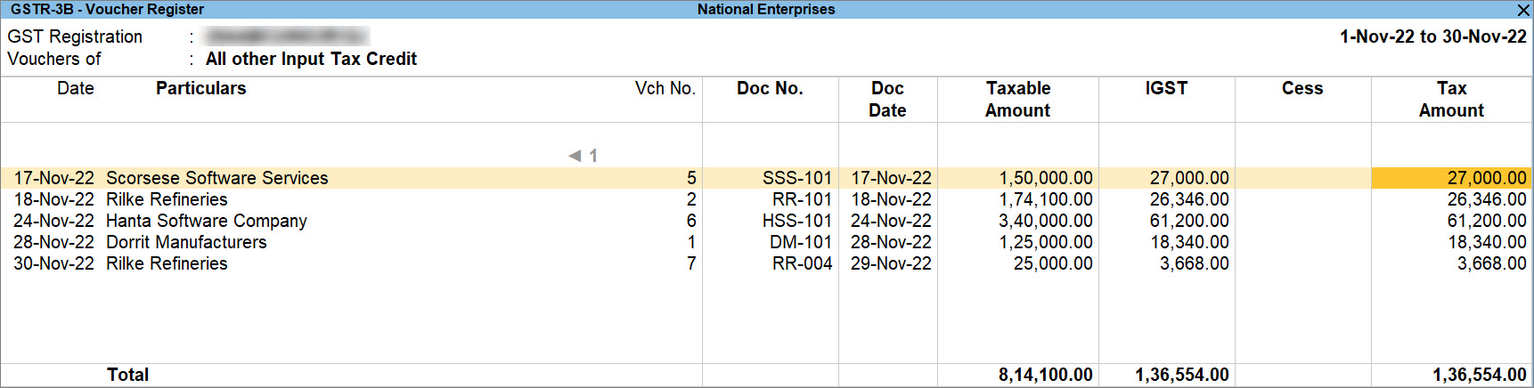
Task: Select the Scorsese Software Services voucher row
Action: [x=766, y=178]
